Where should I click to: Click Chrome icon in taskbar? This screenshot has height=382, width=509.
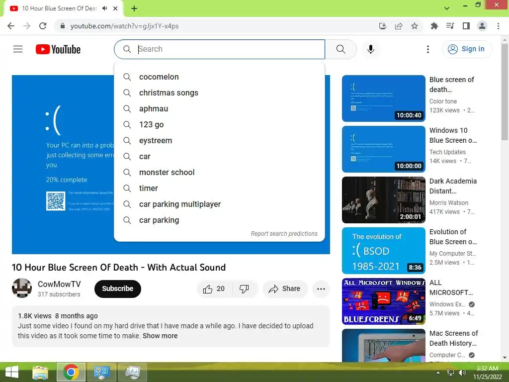click(71, 372)
